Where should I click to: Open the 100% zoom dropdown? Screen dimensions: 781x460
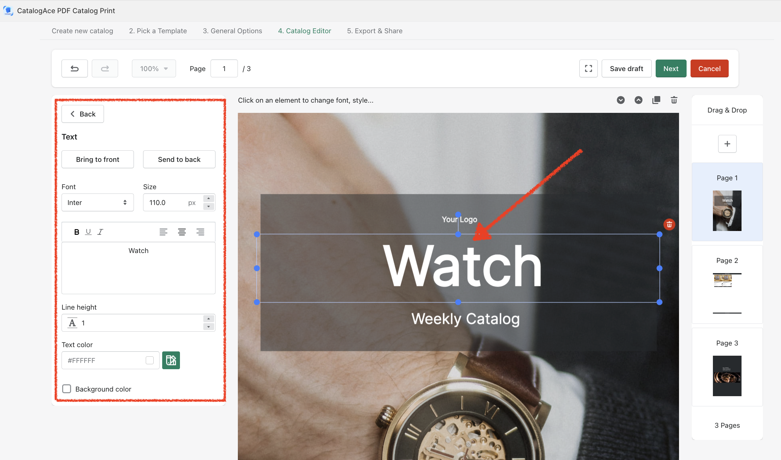(x=154, y=68)
